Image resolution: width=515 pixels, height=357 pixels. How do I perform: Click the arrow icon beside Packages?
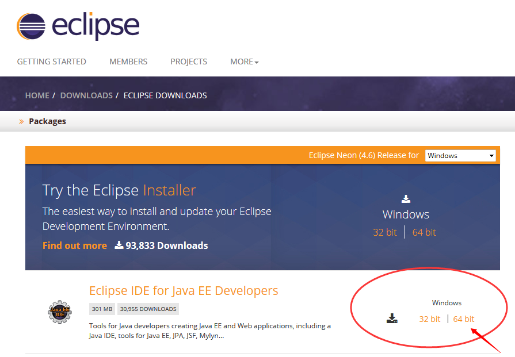tap(21, 121)
